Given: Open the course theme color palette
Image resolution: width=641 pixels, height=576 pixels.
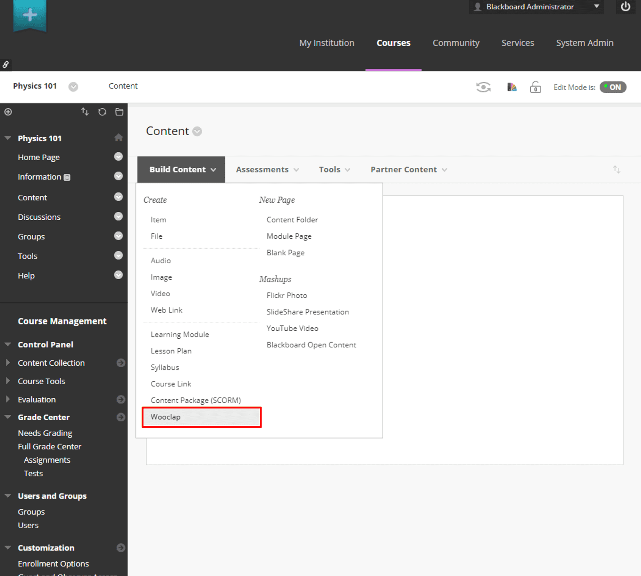Looking at the screenshot, I should tap(512, 87).
